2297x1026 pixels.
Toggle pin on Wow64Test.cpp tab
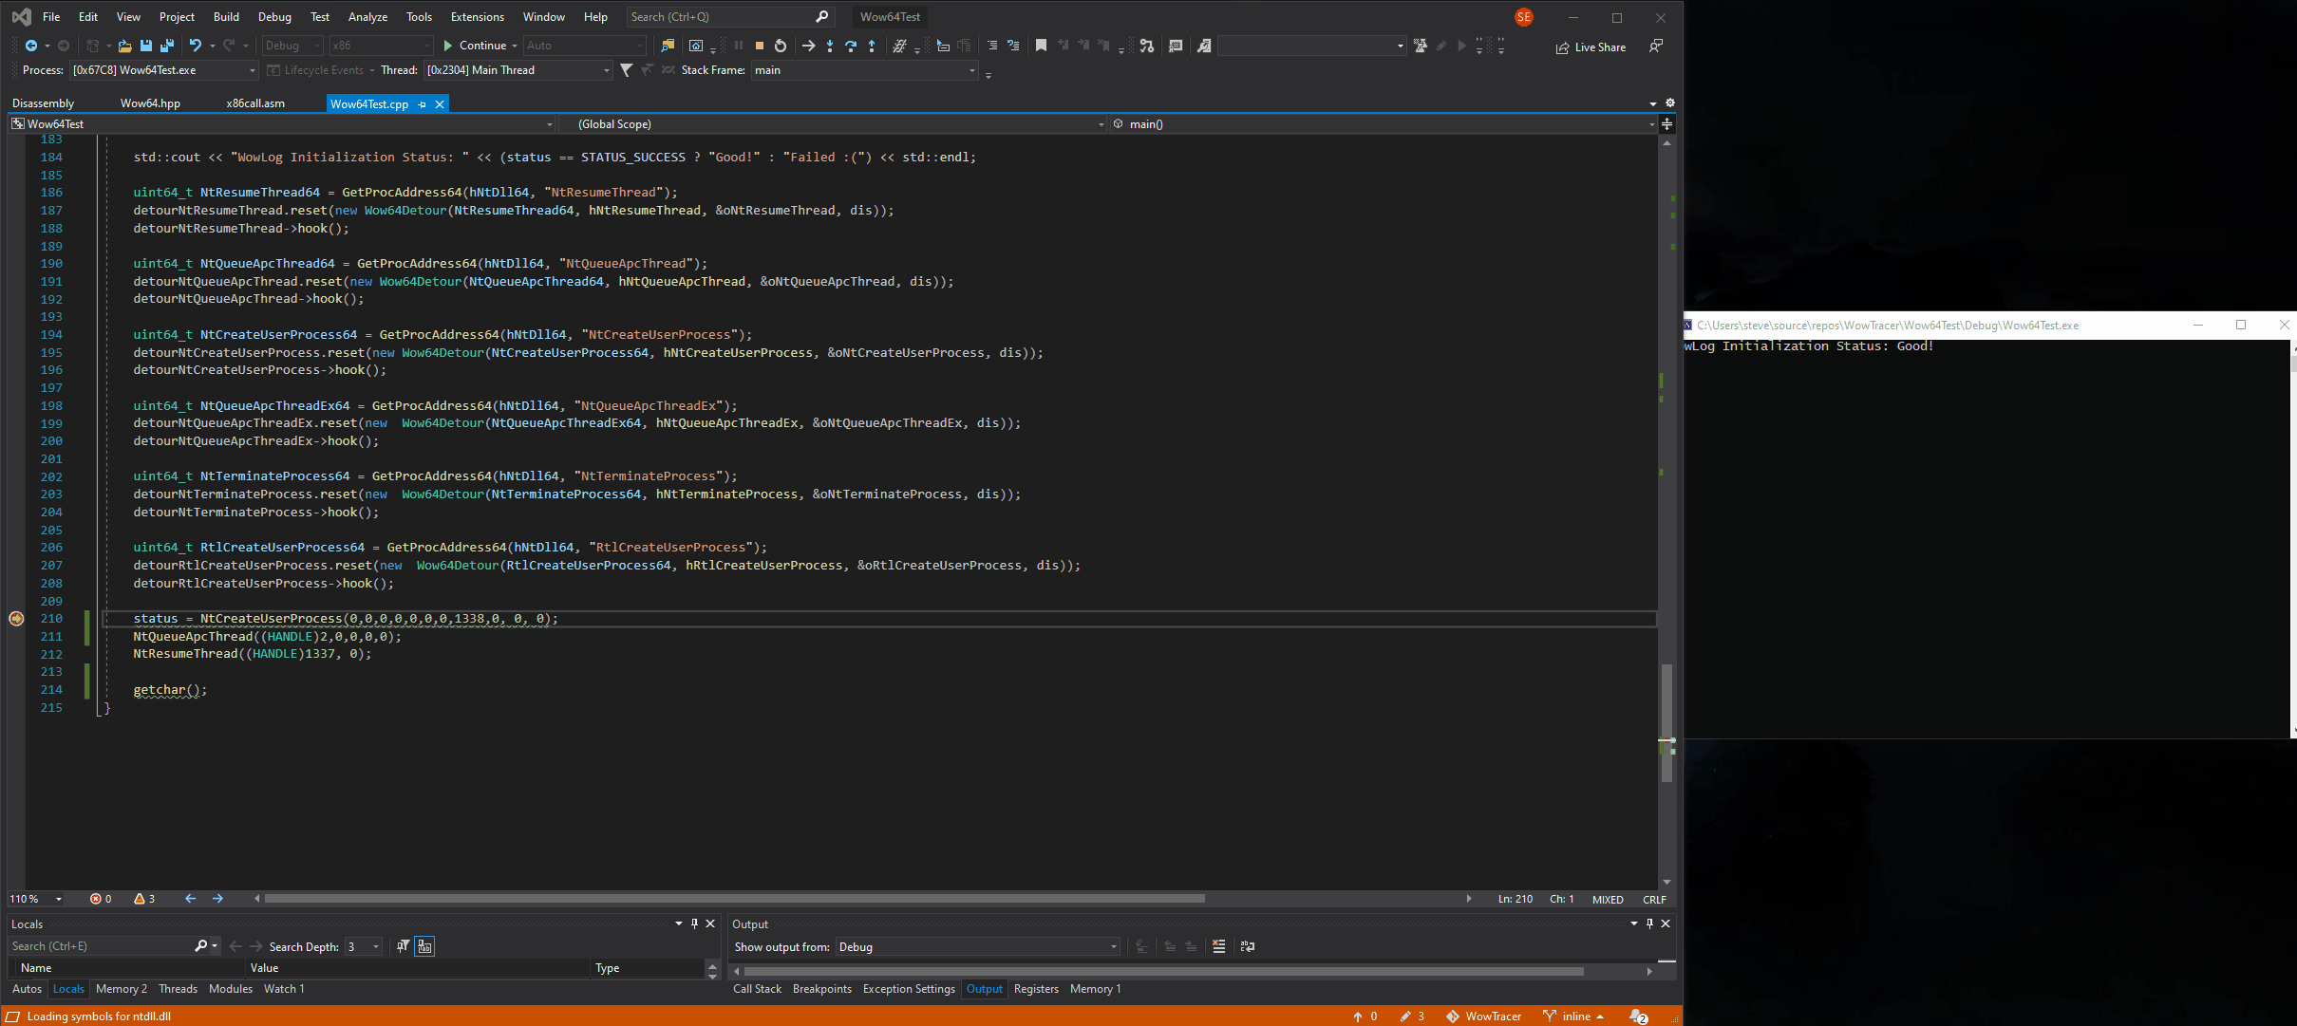point(422,104)
